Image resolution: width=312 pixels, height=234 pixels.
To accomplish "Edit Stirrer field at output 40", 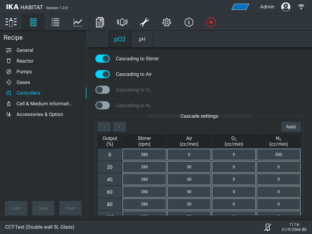I will pos(144,179).
